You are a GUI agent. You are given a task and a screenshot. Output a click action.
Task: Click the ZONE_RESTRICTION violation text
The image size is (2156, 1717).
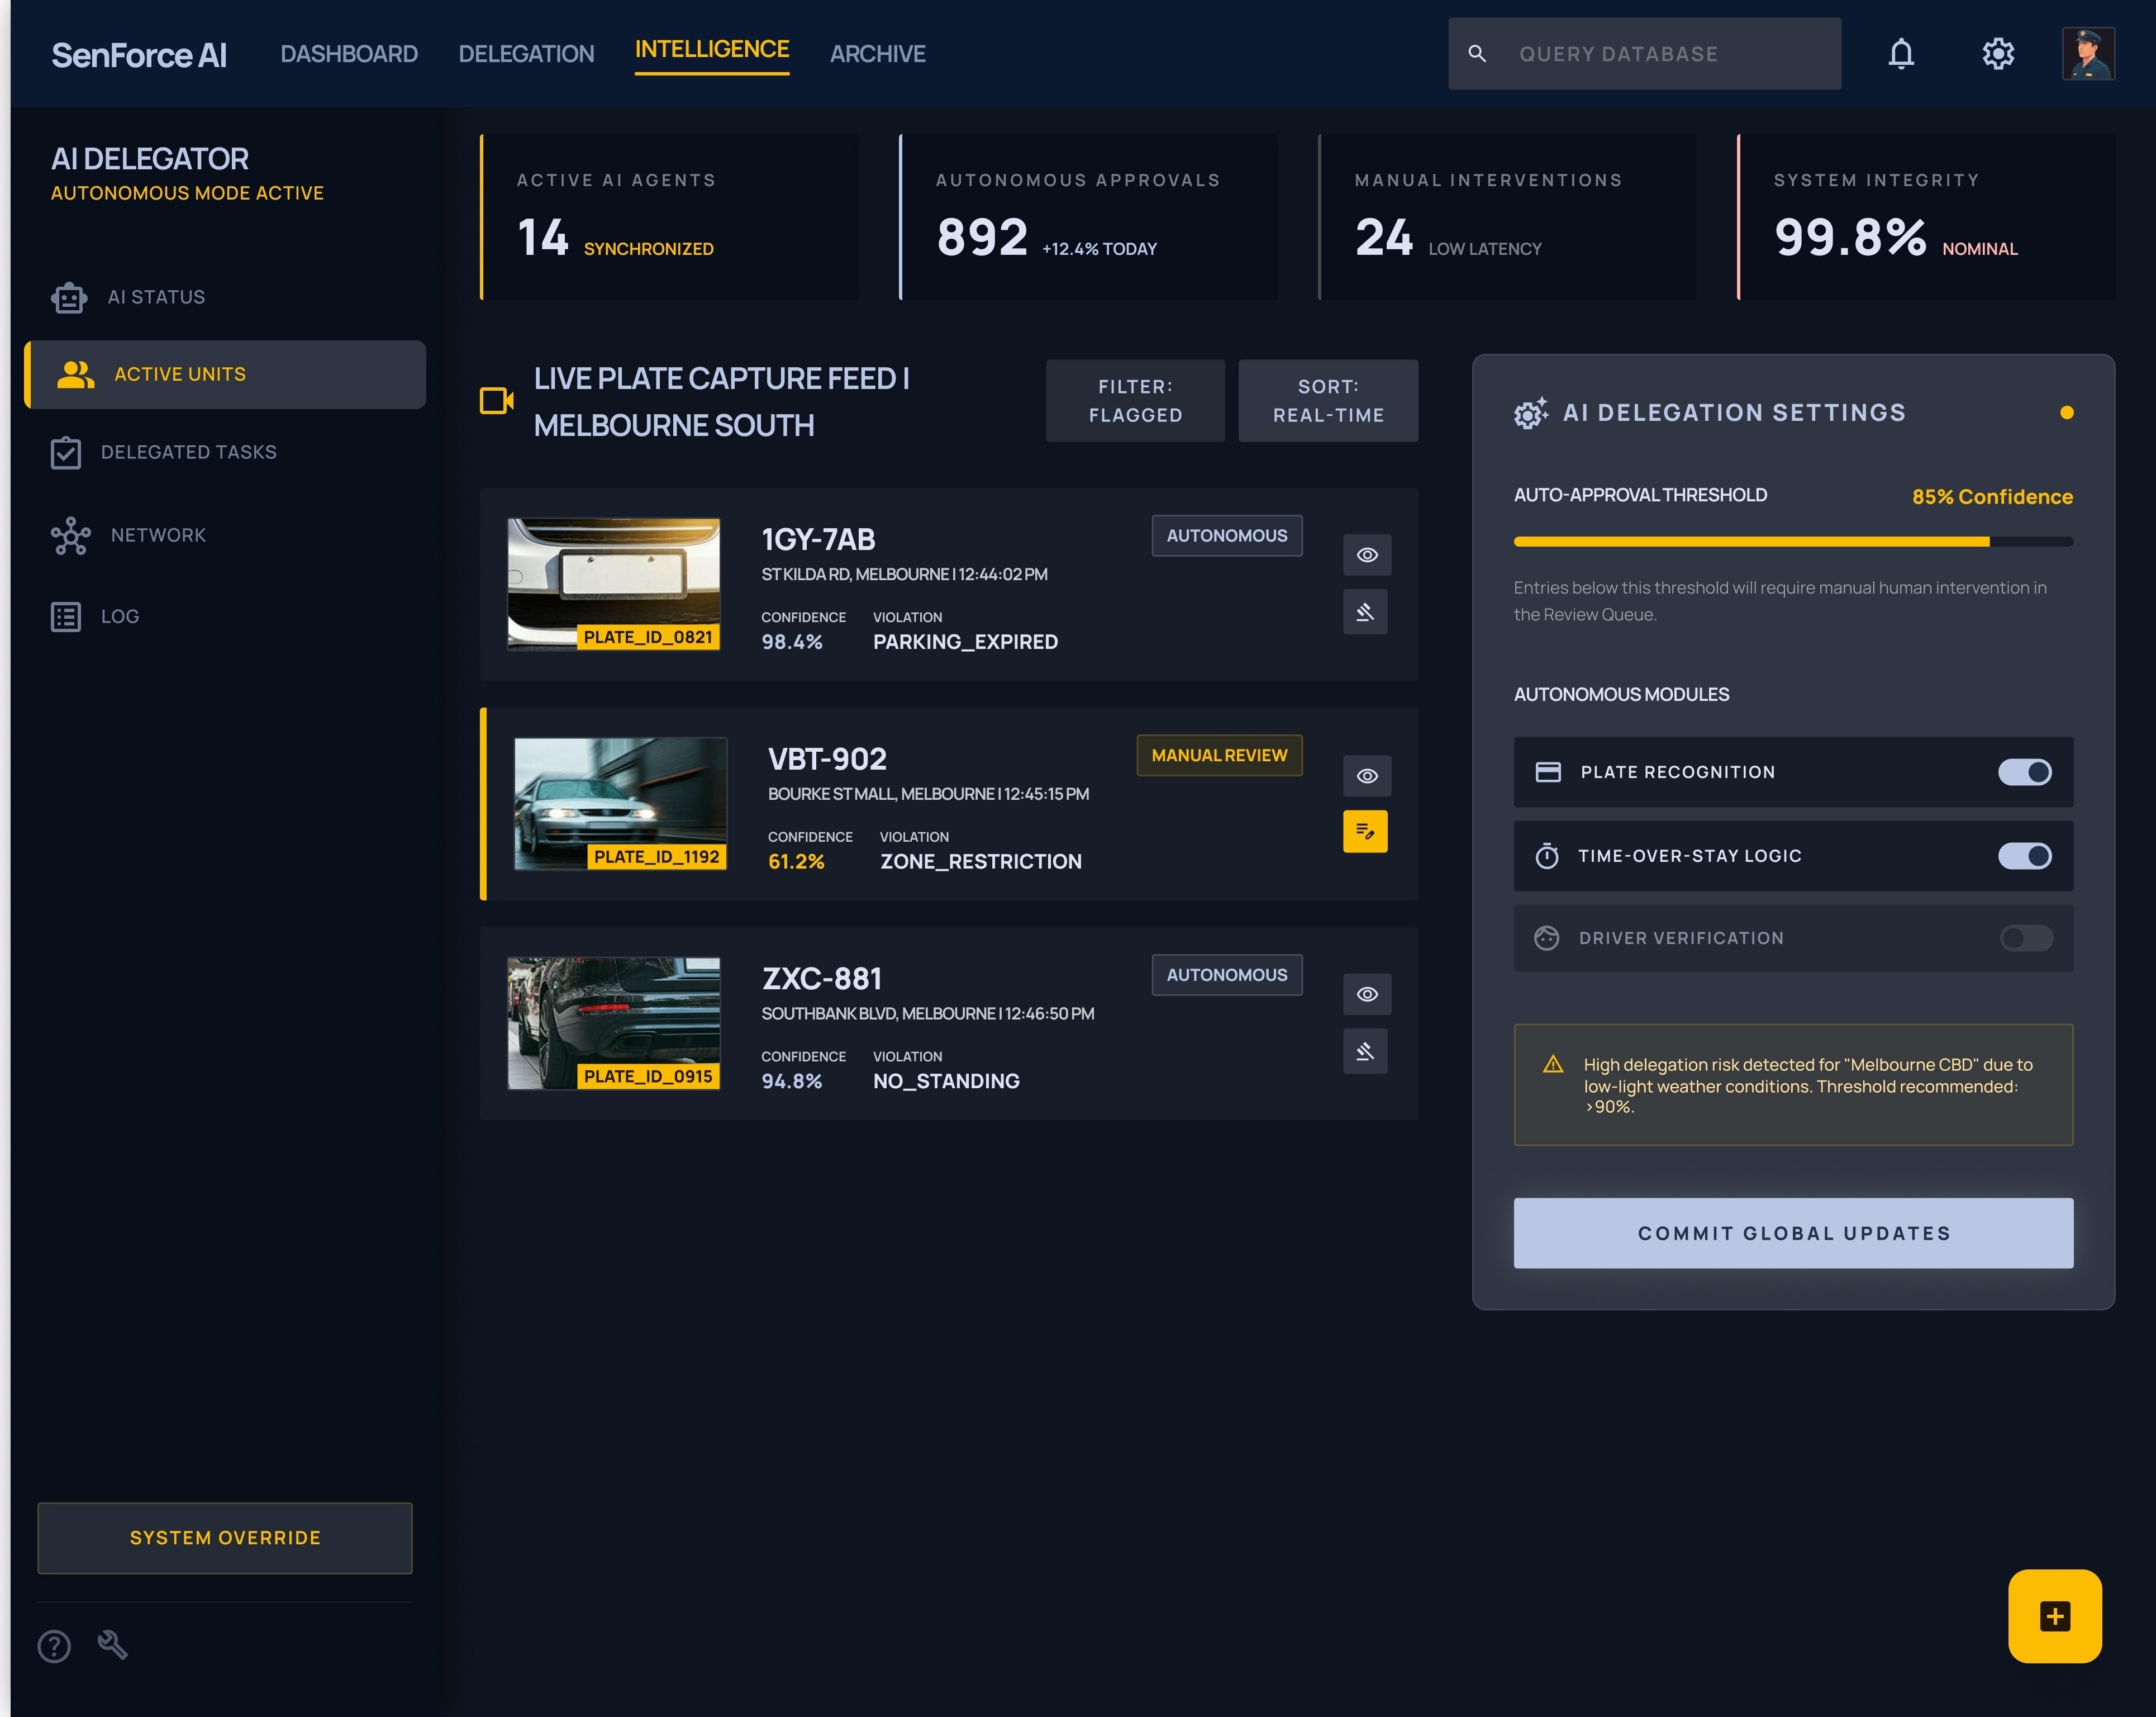[x=980, y=862]
